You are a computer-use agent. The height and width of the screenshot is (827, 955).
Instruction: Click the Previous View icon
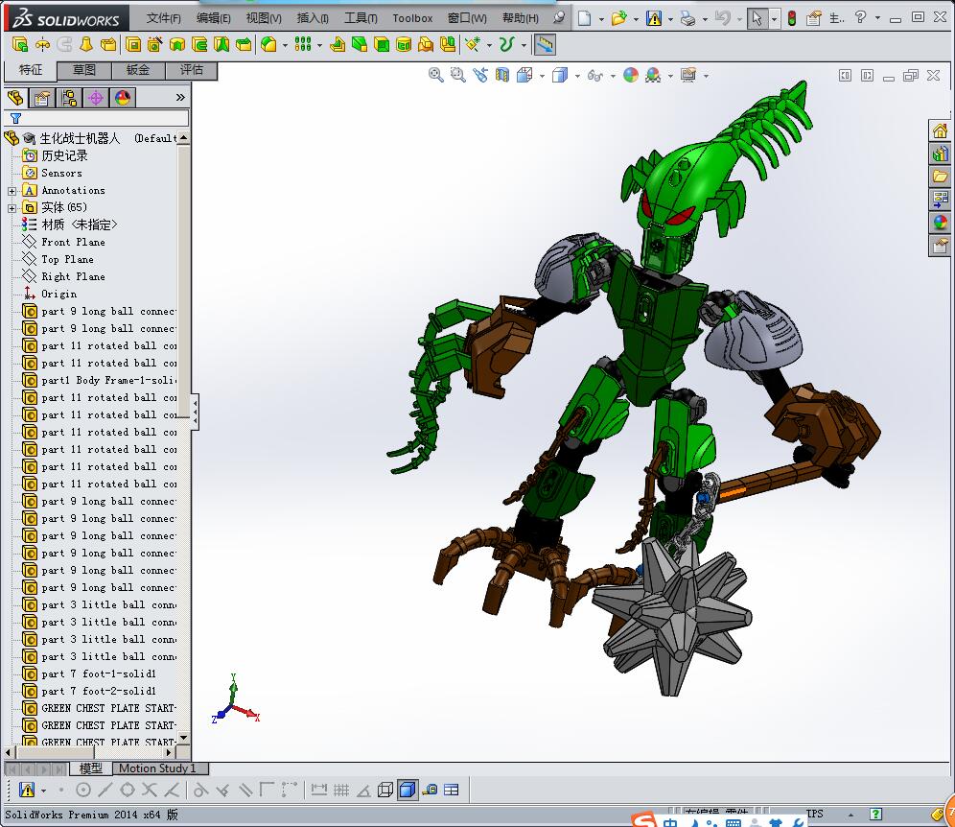pyautogui.click(x=480, y=76)
